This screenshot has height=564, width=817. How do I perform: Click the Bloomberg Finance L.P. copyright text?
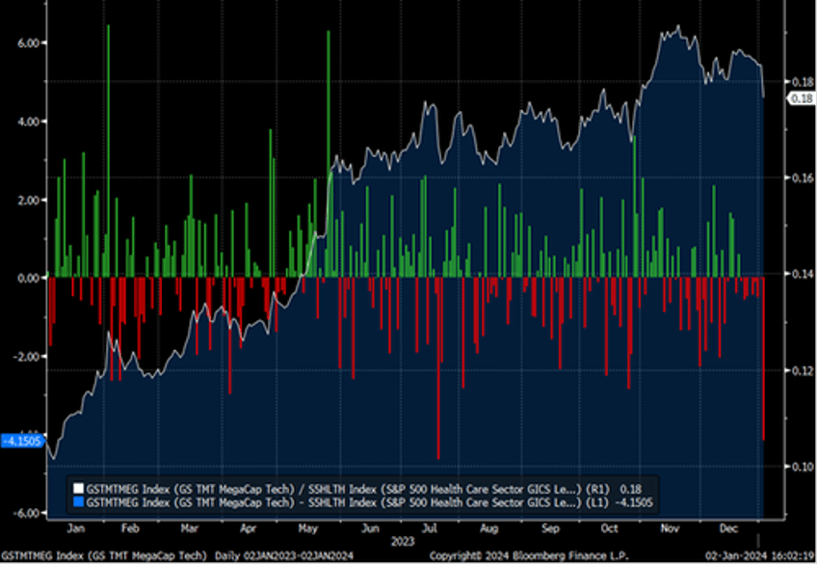point(529,555)
